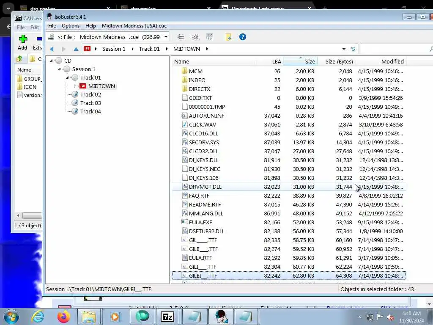
Task: Select the MCM folder icon
Action: (x=185, y=71)
